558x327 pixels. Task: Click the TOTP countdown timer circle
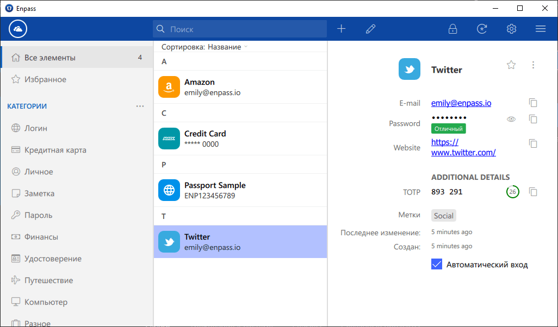coord(512,192)
